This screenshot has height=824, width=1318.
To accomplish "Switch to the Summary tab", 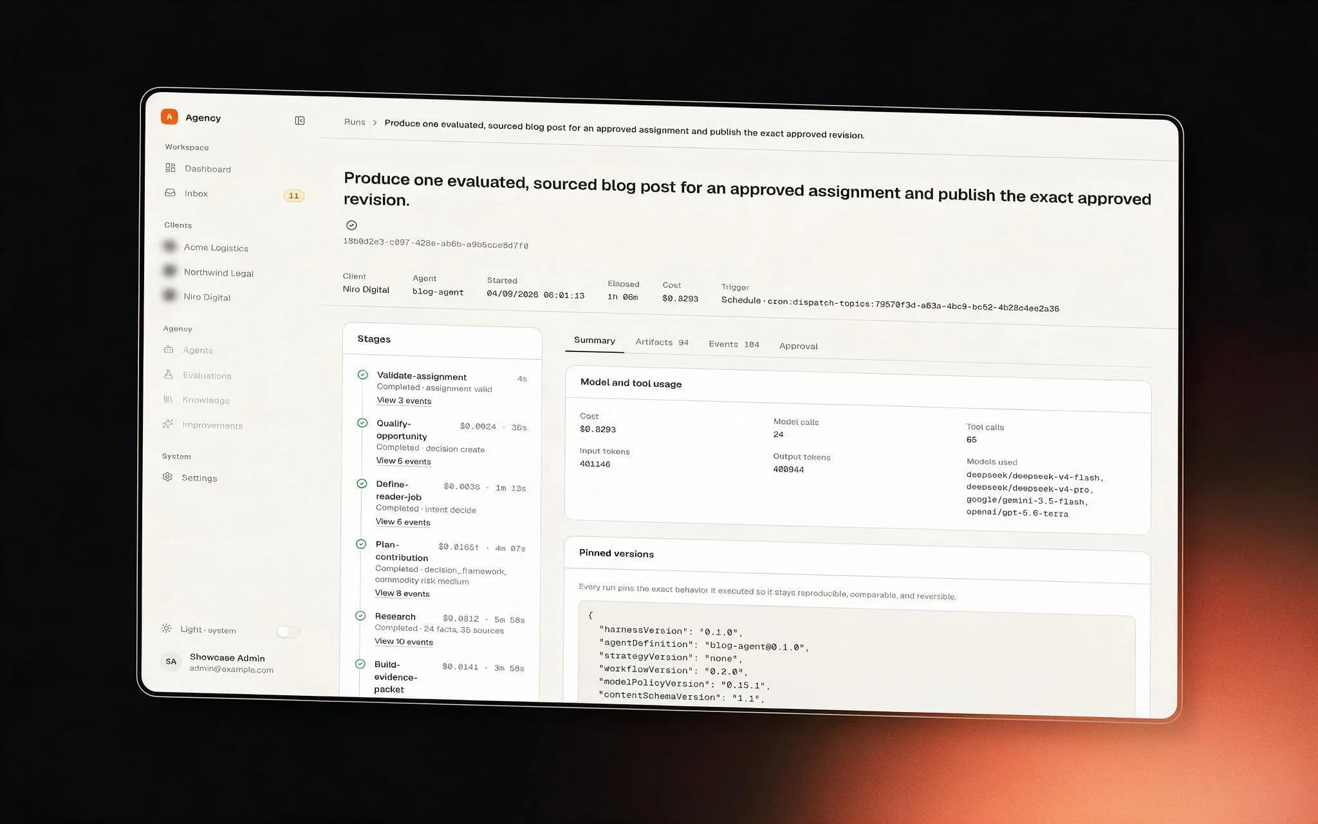I will click(x=595, y=340).
